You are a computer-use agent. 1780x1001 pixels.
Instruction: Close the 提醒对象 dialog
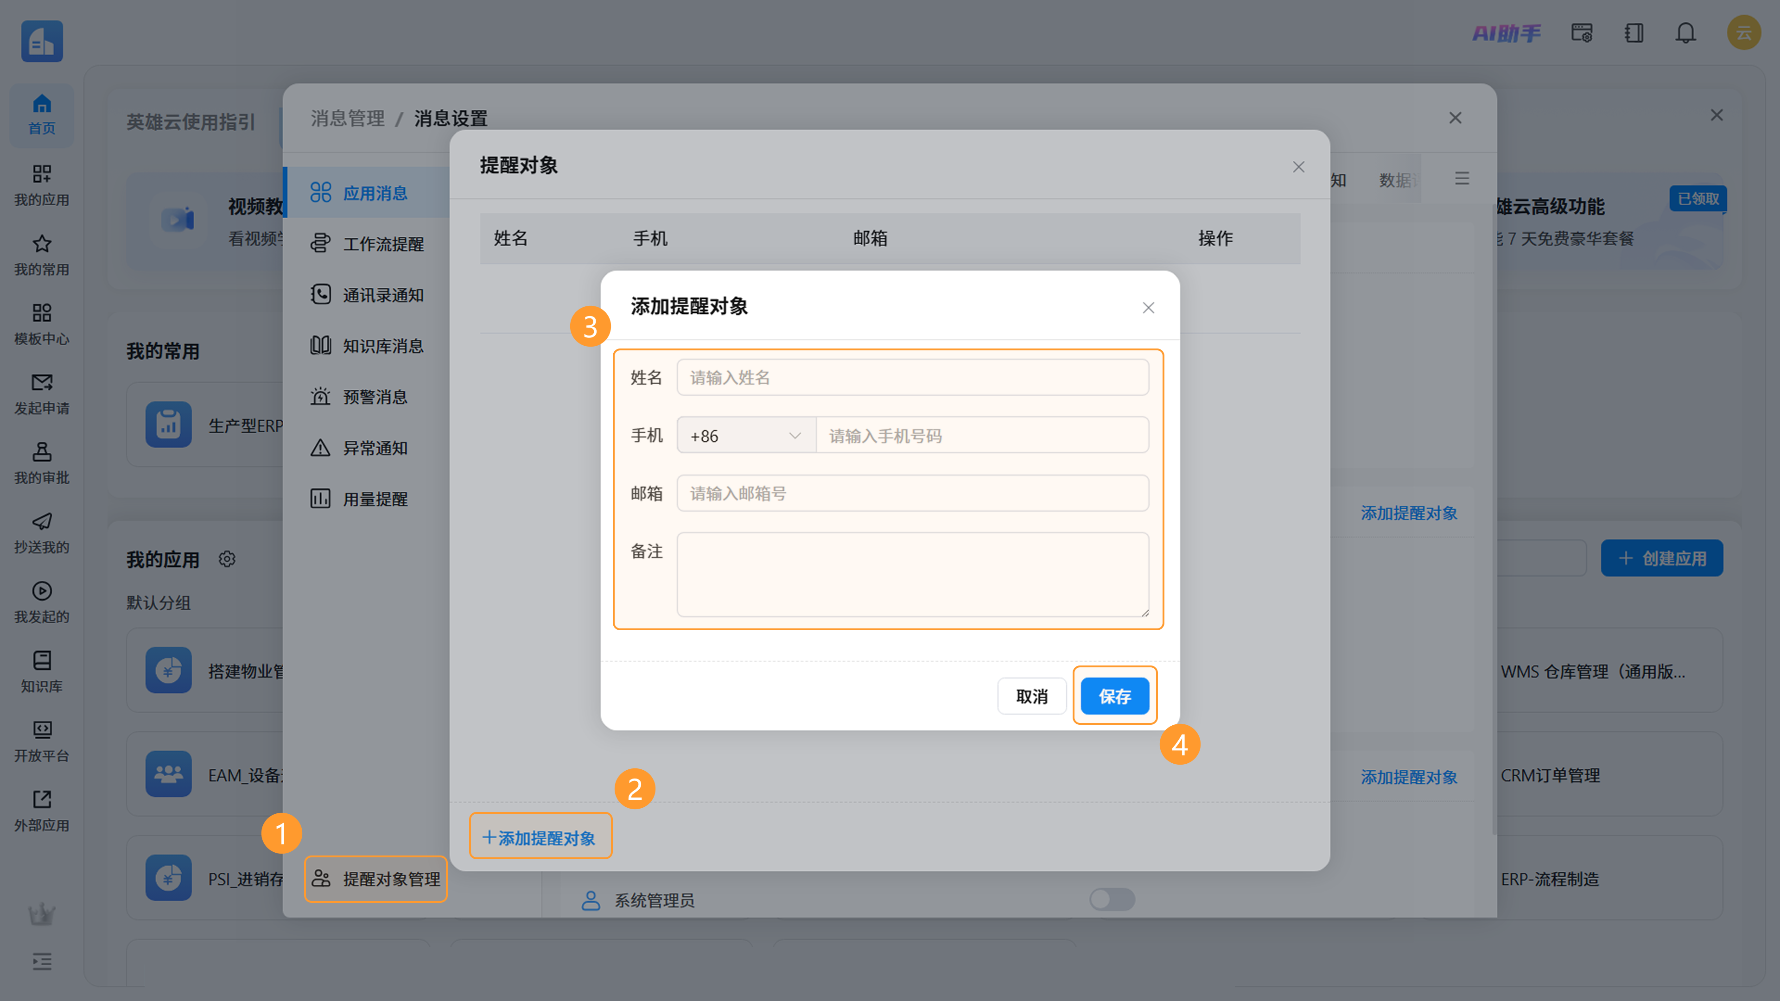click(1298, 166)
